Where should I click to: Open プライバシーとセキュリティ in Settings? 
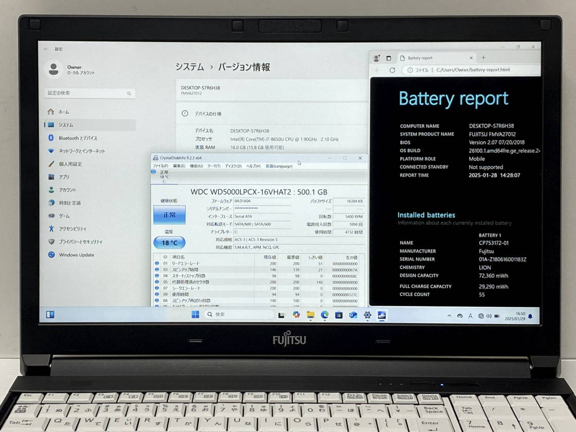pyautogui.click(x=89, y=242)
